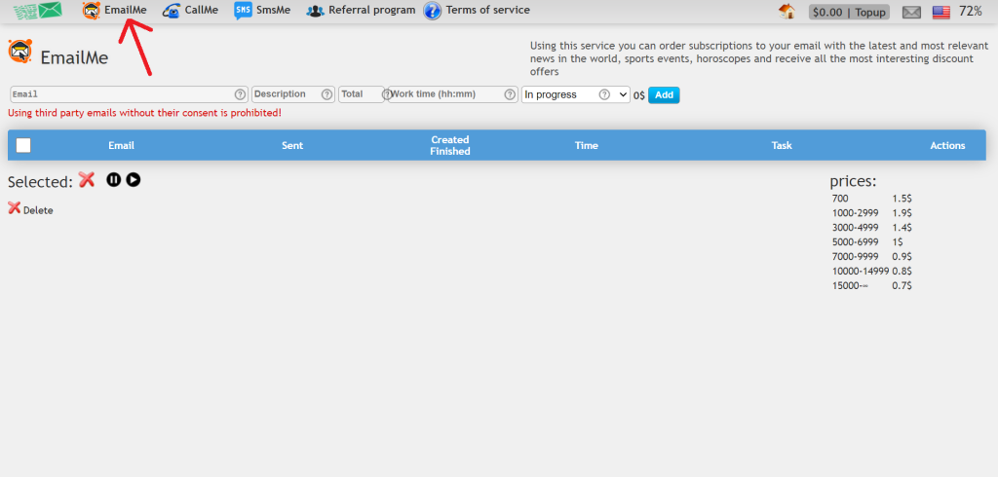998x477 pixels.
Task: Click the large EmailMe heading icon
Action: pos(19,52)
